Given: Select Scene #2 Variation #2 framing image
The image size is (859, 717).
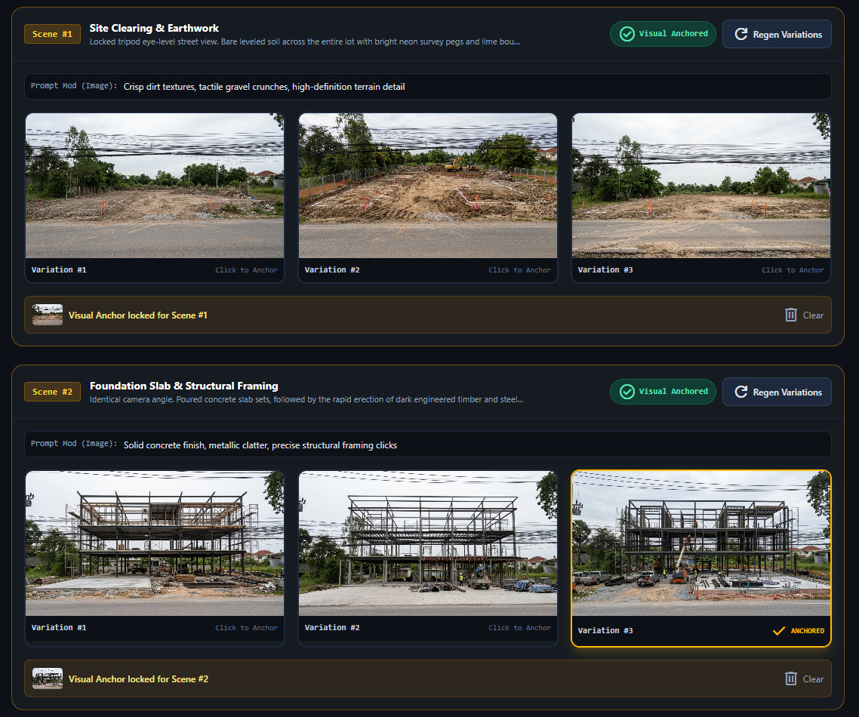Looking at the screenshot, I should 428,543.
